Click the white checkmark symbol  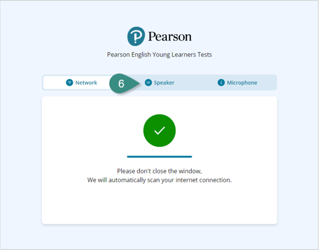[160, 130]
